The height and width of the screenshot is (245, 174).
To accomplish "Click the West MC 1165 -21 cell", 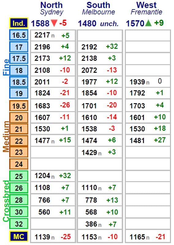I will 148,237.
